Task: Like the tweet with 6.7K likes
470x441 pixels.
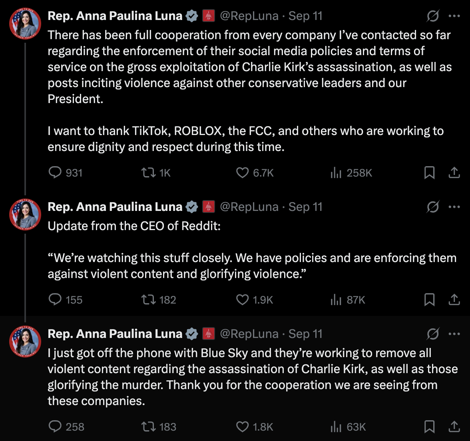Action: pos(242,173)
